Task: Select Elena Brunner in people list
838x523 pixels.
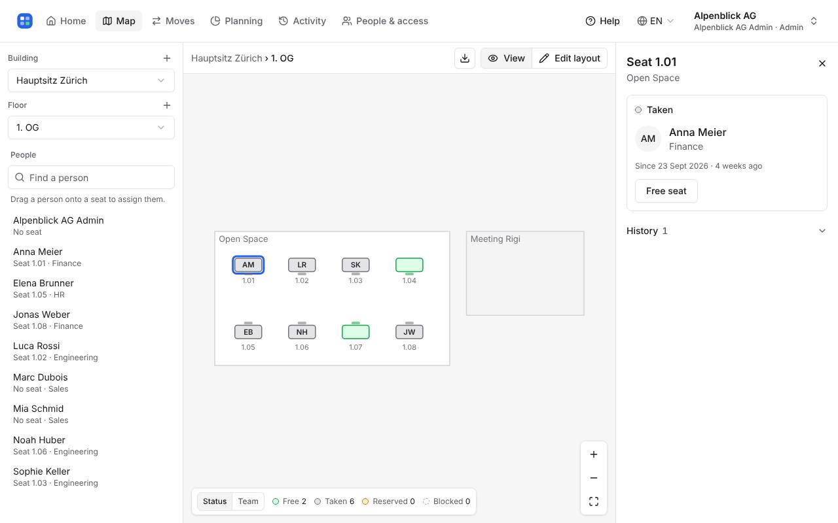Action: (x=91, y=288)
